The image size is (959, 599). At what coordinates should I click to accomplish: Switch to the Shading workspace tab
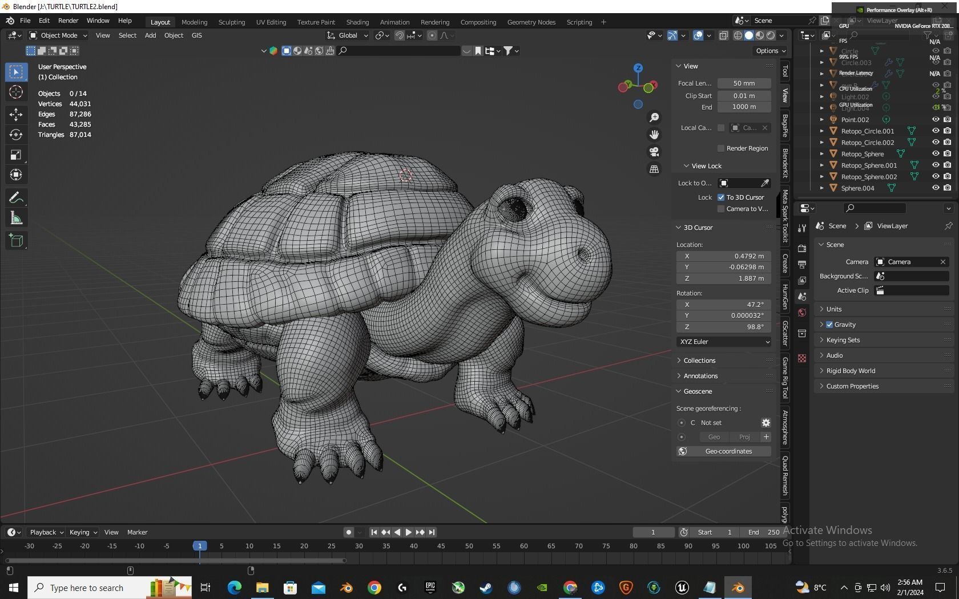pyautogui.click(x=357, y=22)
